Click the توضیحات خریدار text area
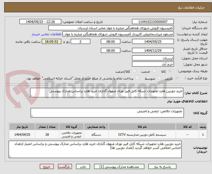212x174 pixels. 95,149
